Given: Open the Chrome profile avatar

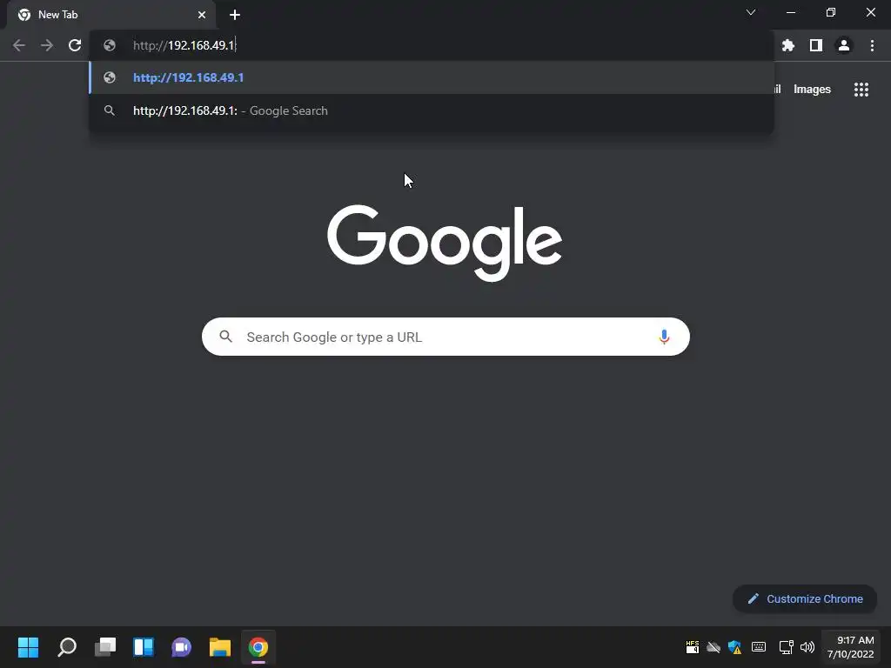Looking at the screenshot, I should (844, 45).
